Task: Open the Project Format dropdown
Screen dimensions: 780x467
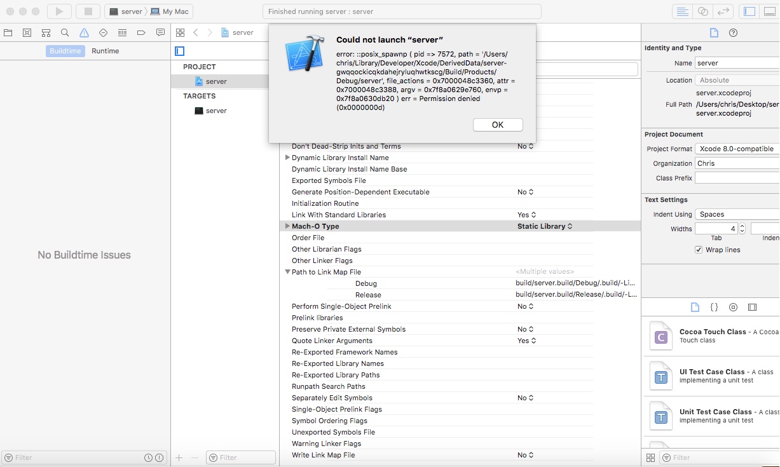Action: 737,149
